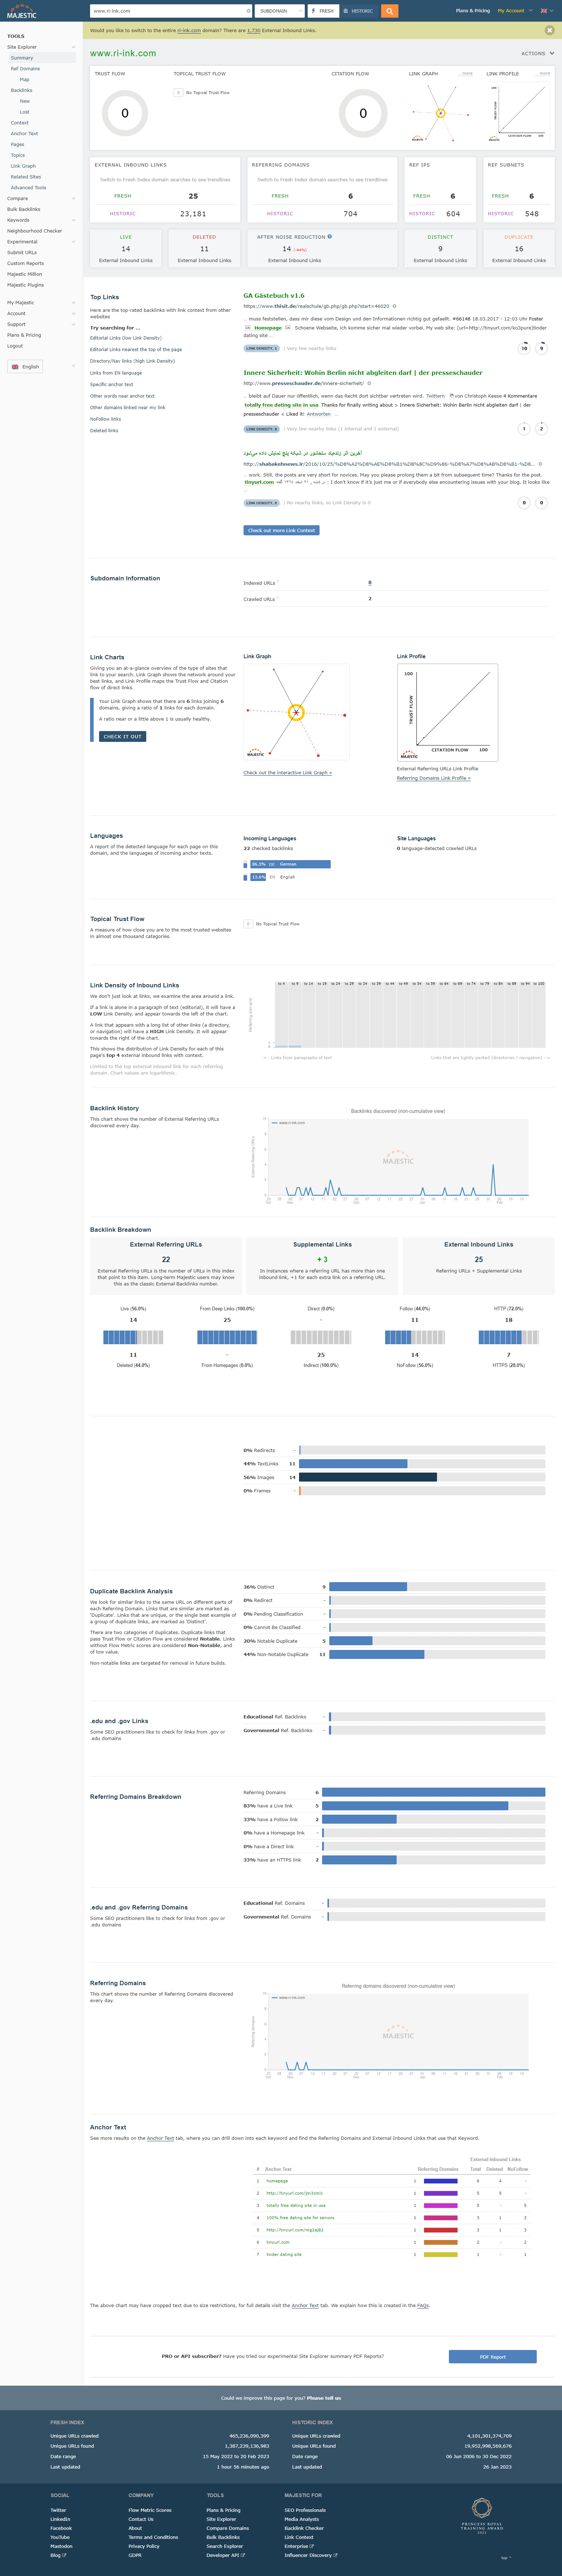
Task: Click Check out more Link Context button
Action: pos(281,530)
